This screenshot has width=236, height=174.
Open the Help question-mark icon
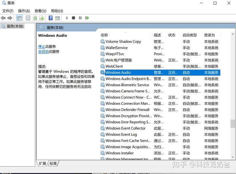point(51,18)
